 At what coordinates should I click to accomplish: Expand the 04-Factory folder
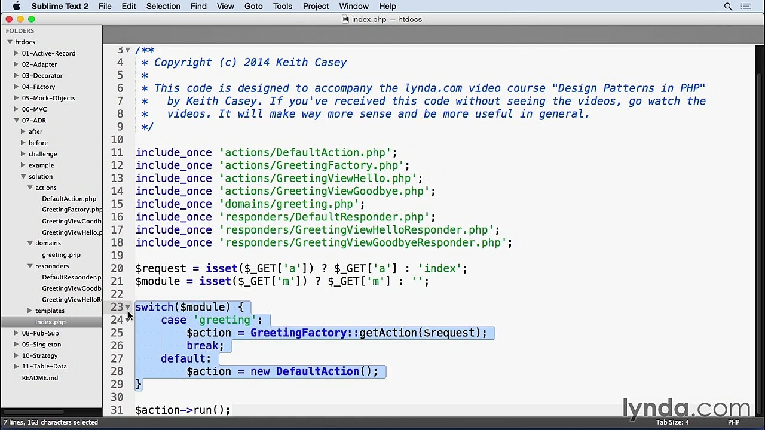click(17, 87)
